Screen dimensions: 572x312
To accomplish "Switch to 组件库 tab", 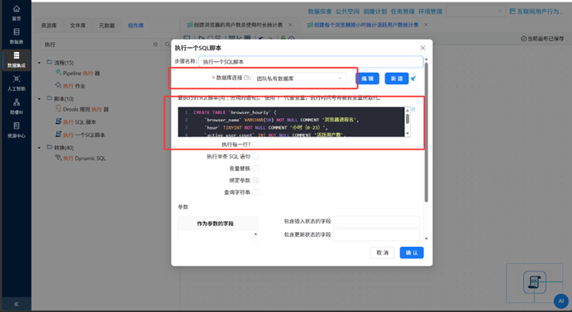I will pos(136,26).
